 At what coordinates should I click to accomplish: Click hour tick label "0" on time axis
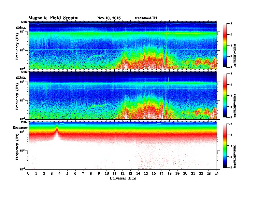[x=28, y=173]
